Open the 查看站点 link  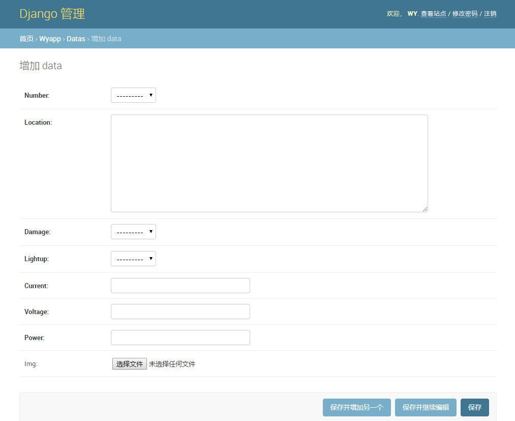433,14
